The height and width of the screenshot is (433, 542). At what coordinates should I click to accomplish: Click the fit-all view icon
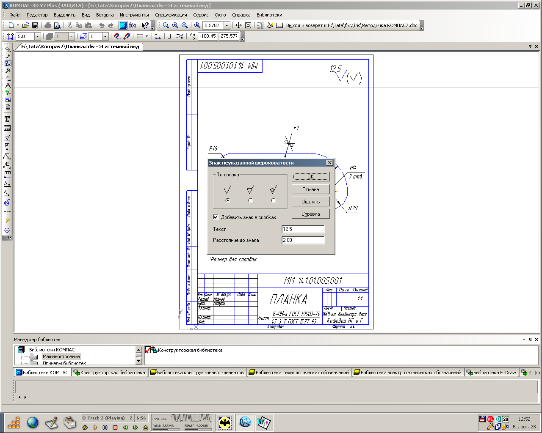tap(248, 25)
